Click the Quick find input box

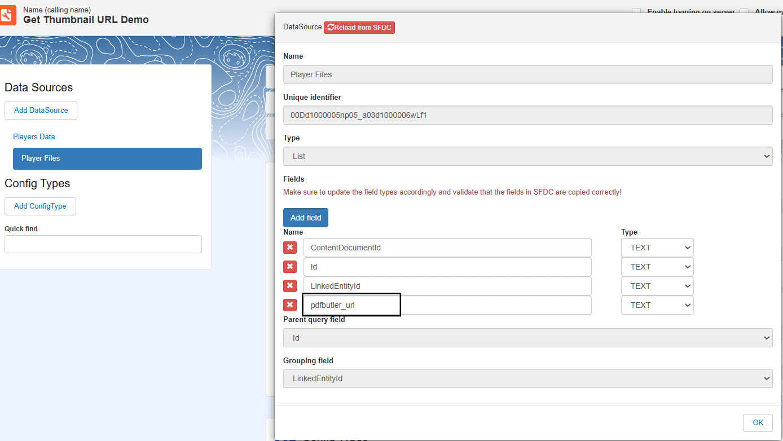click(x=103, y=244)
